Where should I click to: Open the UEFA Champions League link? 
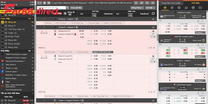click(16, 54)
